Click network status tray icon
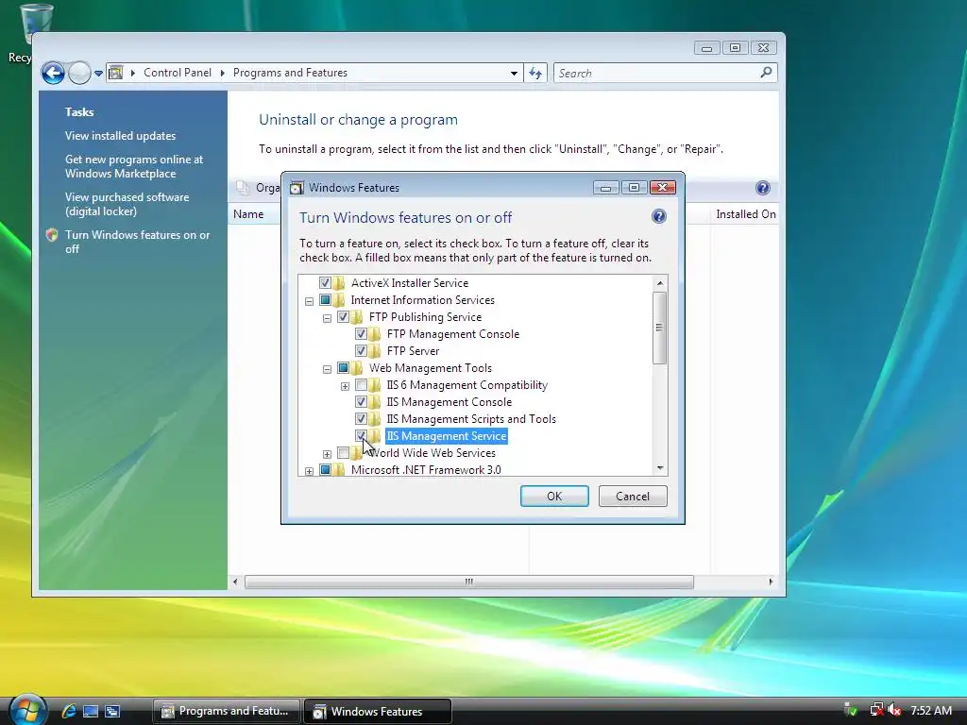Image resolution: width=967 pixels, height=725 pixels. pos(876,710)
